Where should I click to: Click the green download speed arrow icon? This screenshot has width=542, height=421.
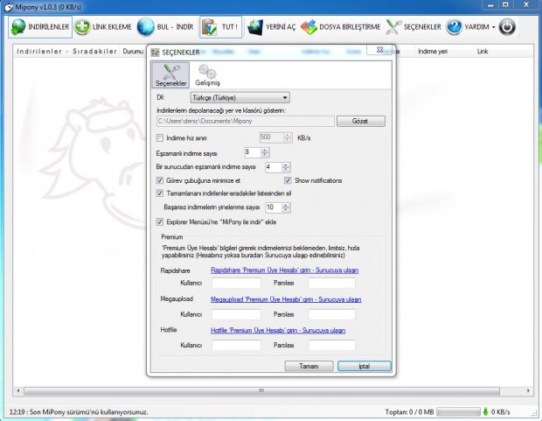(x=486, y=411)
